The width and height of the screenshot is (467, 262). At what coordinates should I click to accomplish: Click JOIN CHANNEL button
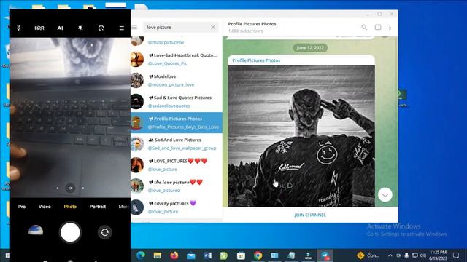coord(310,215)
